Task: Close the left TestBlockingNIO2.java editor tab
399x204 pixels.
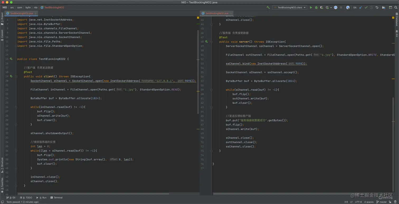Action: [36, 13]
